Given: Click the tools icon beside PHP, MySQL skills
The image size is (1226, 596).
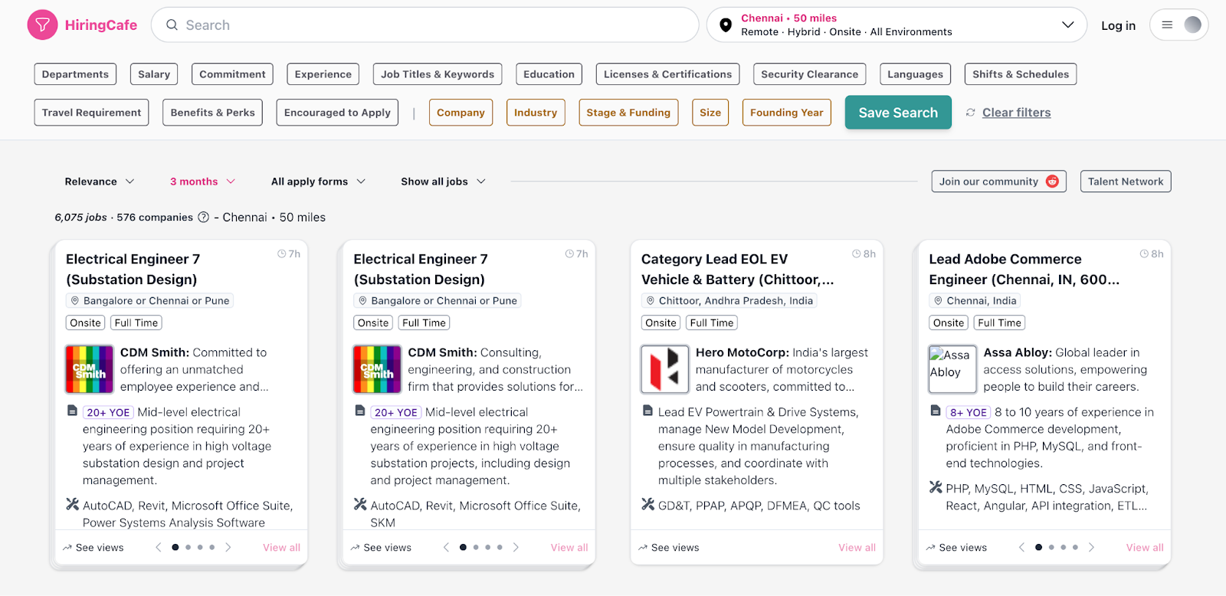Looking at the screenshot, I should 936,487.
